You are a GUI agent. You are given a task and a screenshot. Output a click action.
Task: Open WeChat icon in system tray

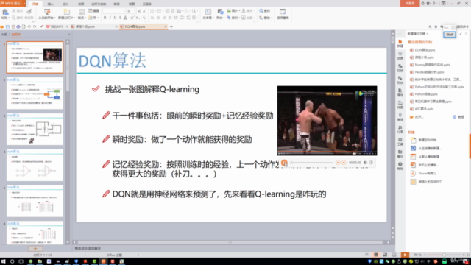pos(387,261)
